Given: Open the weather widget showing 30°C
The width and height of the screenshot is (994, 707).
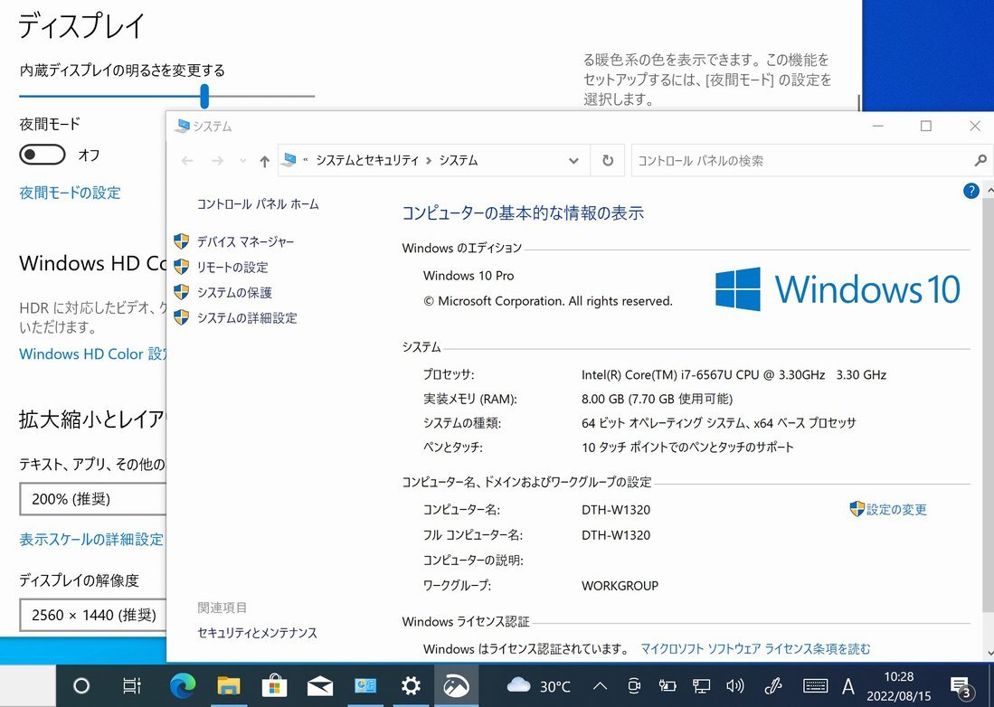Looking at the screenshot, I should [x=538, y=685].
